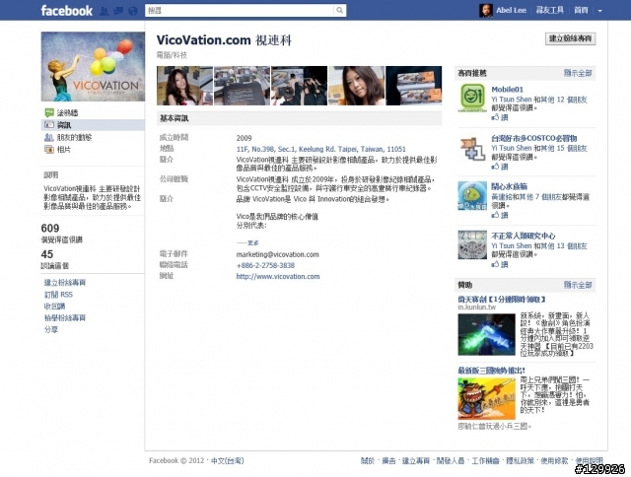This screenshot has width=631, height=477.
Task: Click the 609 likes count
Action: pos(50,229)
